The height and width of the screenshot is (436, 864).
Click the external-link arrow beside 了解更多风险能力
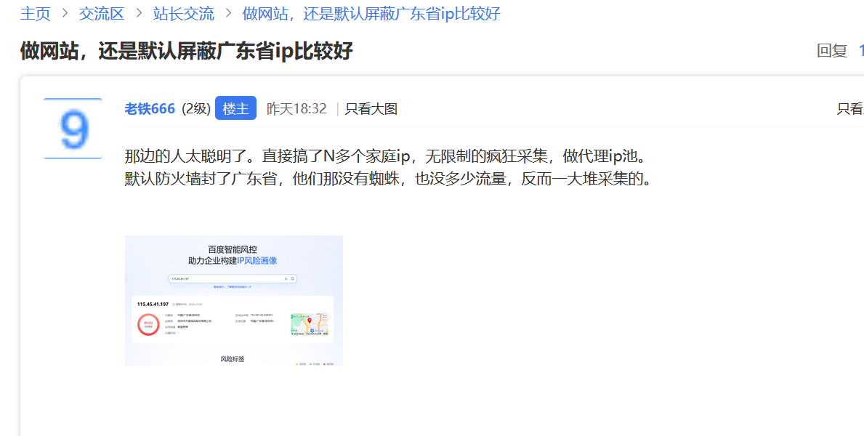coord(251,287)
